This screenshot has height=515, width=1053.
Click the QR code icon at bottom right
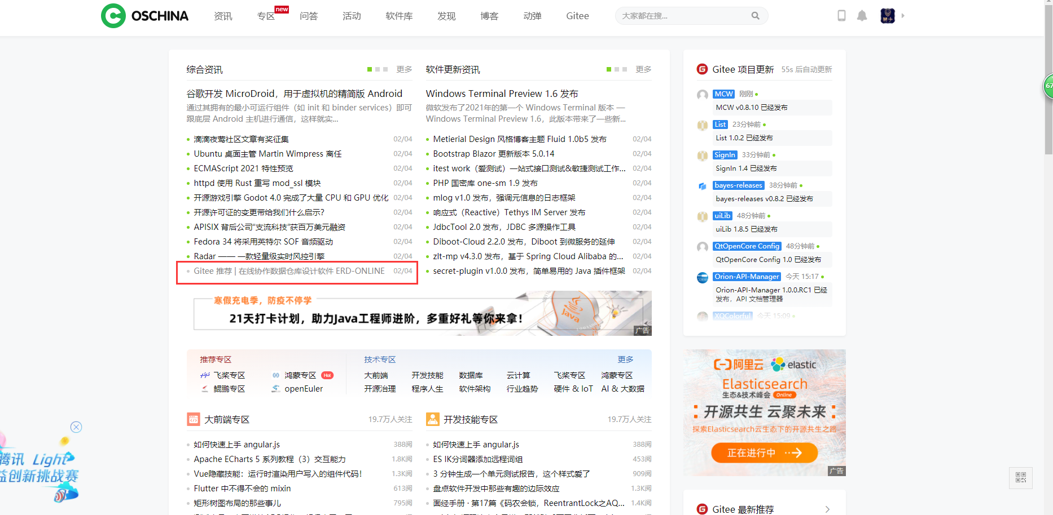pos(1021,478)
